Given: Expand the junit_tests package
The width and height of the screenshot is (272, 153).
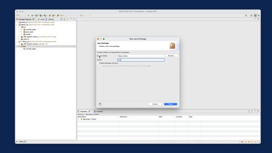Looking at the screenshot, I should pyautogui.click(x=22, y=32).
